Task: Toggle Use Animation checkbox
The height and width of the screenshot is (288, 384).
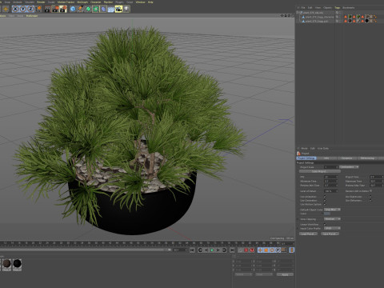Action: (325, 197)
